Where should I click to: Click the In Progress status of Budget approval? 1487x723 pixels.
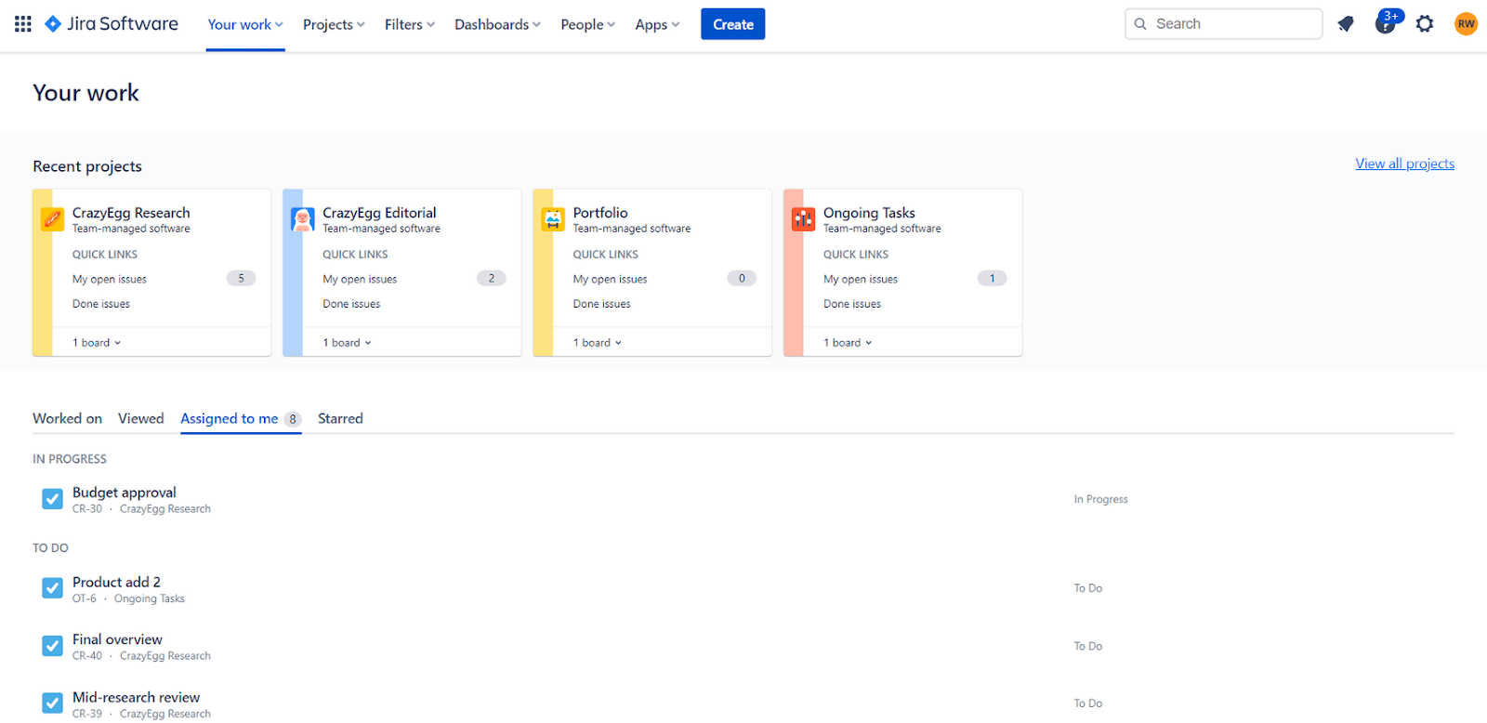(x=1100, y=499)
